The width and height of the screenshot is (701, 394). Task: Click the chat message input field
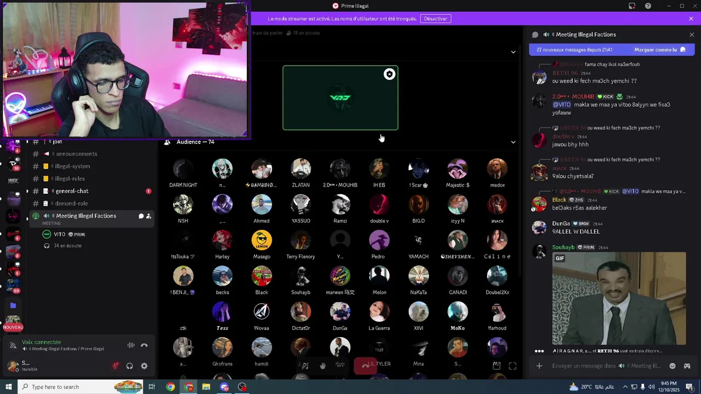(x=607, y=366)
